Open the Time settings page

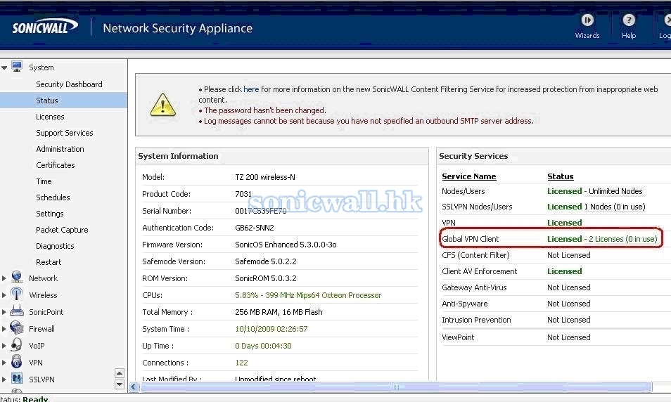pyautogui.click(x=44, y=181)
